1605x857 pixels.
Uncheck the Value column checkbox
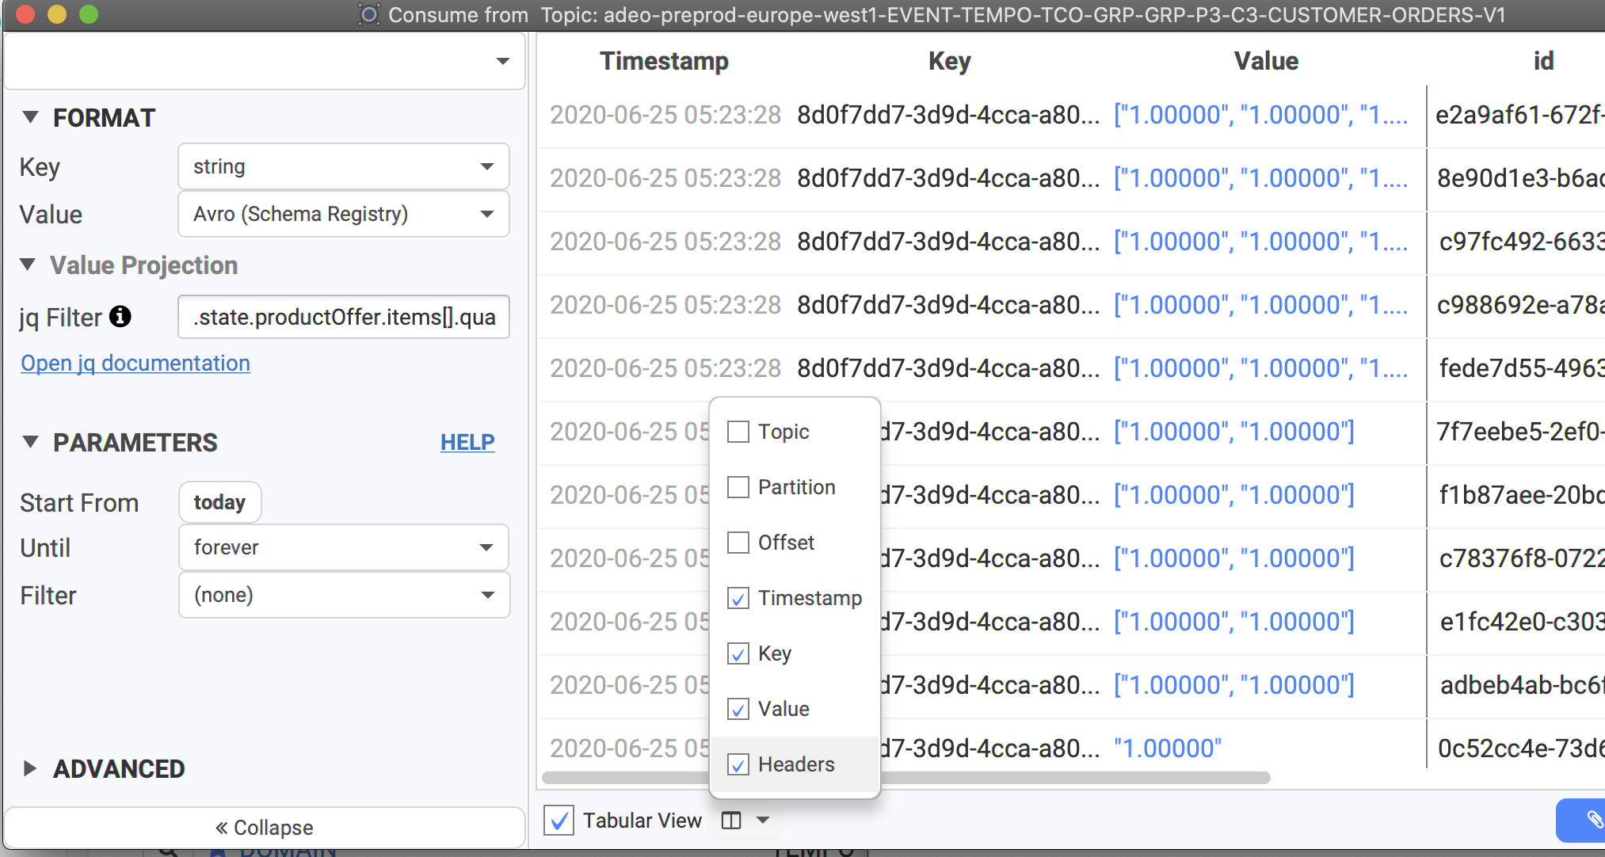738,709
